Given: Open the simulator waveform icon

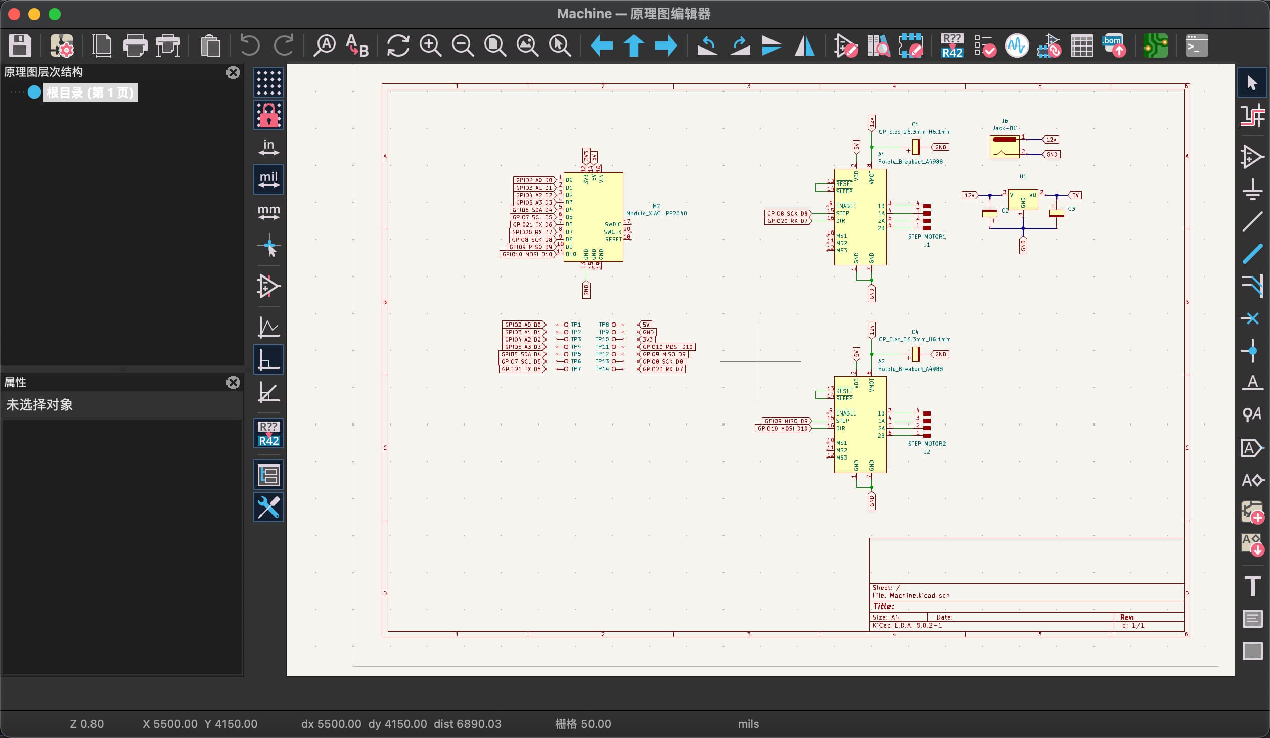Looking at the screenshot, I should [1017, 46].
